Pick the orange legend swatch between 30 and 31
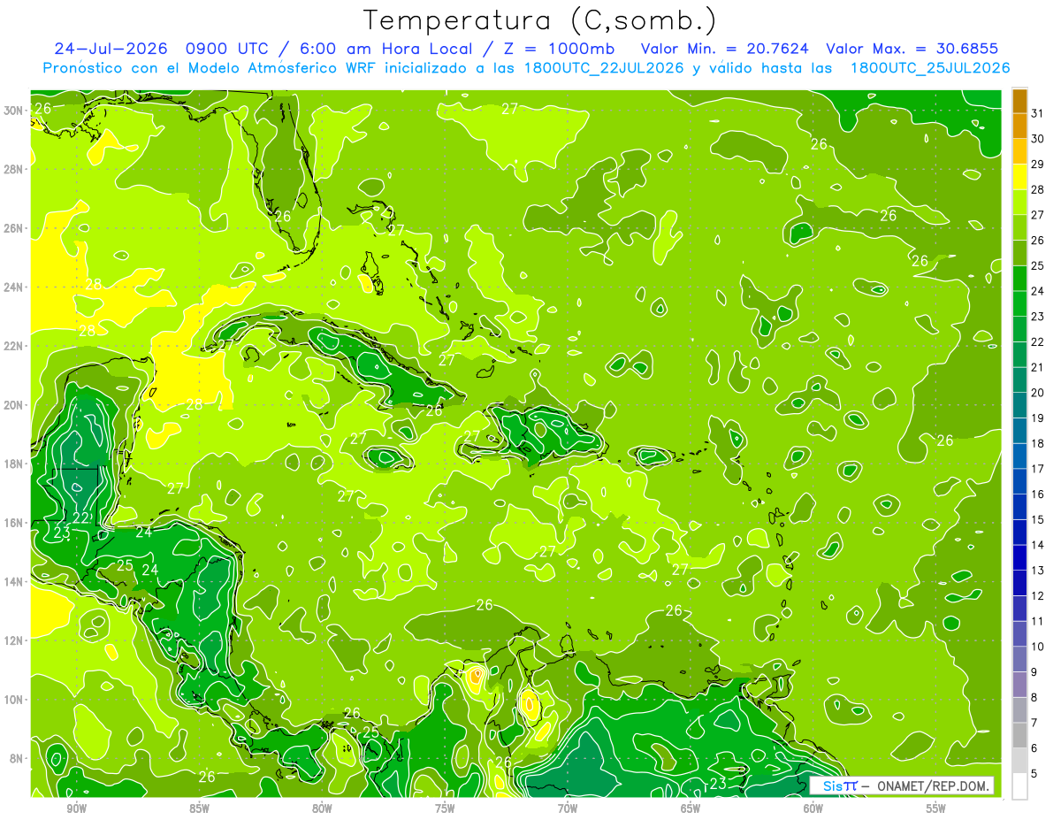 (x=1019, y=126)
